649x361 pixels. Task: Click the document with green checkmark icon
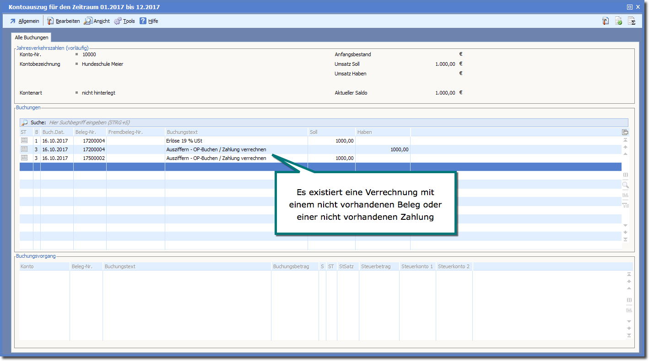coord(618,21)
